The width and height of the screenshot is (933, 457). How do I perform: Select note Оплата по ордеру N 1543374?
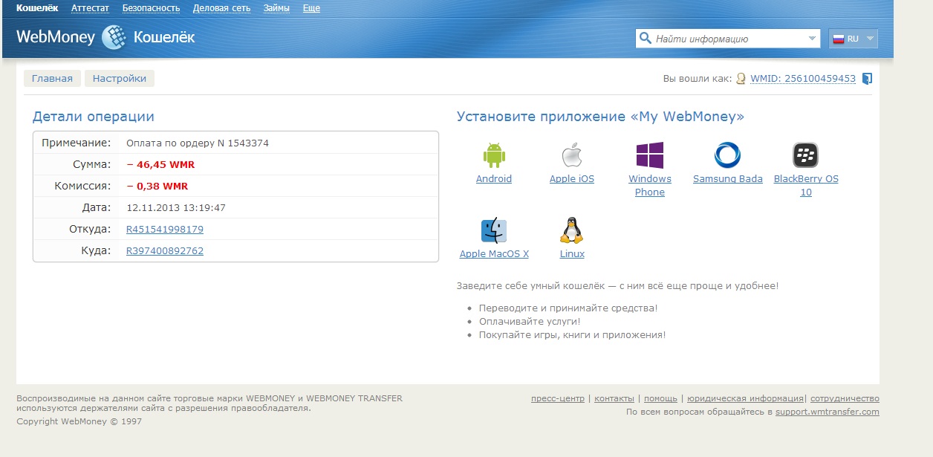[198, 143]
